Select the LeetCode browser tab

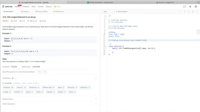coord(34,2)
